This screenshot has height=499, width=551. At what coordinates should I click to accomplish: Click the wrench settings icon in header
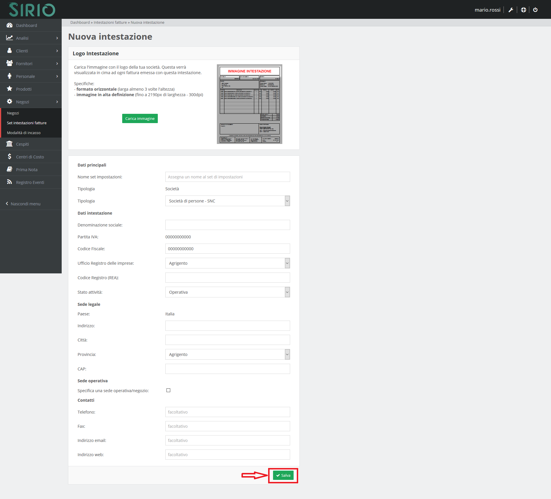coord(511,10)
